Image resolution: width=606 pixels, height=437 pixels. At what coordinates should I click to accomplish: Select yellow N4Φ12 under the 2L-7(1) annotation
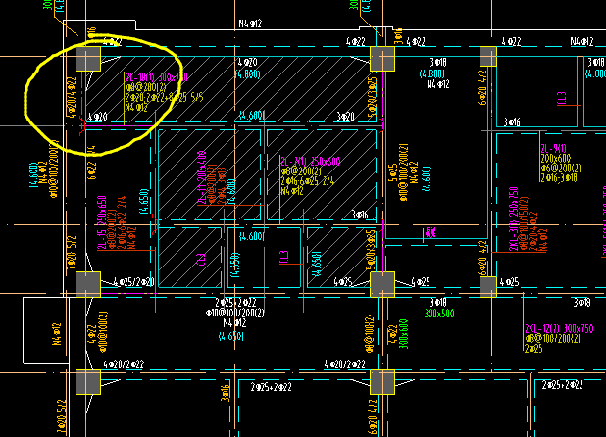click(x=292, y=191)
